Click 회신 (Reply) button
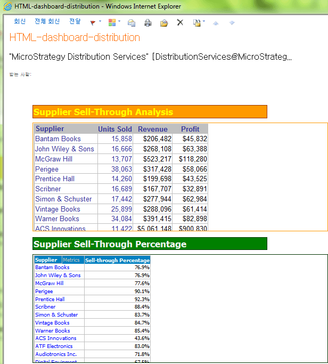The width and height of the screenshot is (328, 364). coord(20,21)
